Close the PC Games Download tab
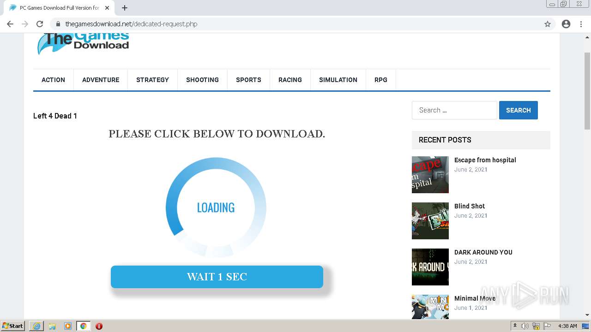Image resolution: width=591 pixels, height=332 pixels. click(107, 8)
